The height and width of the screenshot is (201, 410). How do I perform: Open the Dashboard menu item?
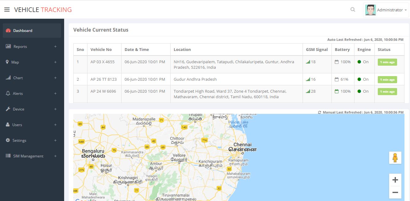(x=23, y=31)
